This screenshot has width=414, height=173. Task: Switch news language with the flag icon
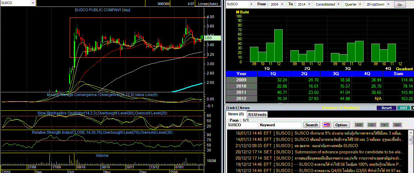point(327,125)
